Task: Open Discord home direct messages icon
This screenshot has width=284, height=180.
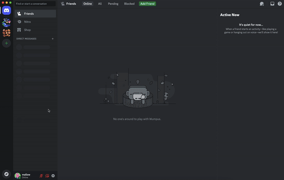Action: pyautogui.click(x=7, y=10)
